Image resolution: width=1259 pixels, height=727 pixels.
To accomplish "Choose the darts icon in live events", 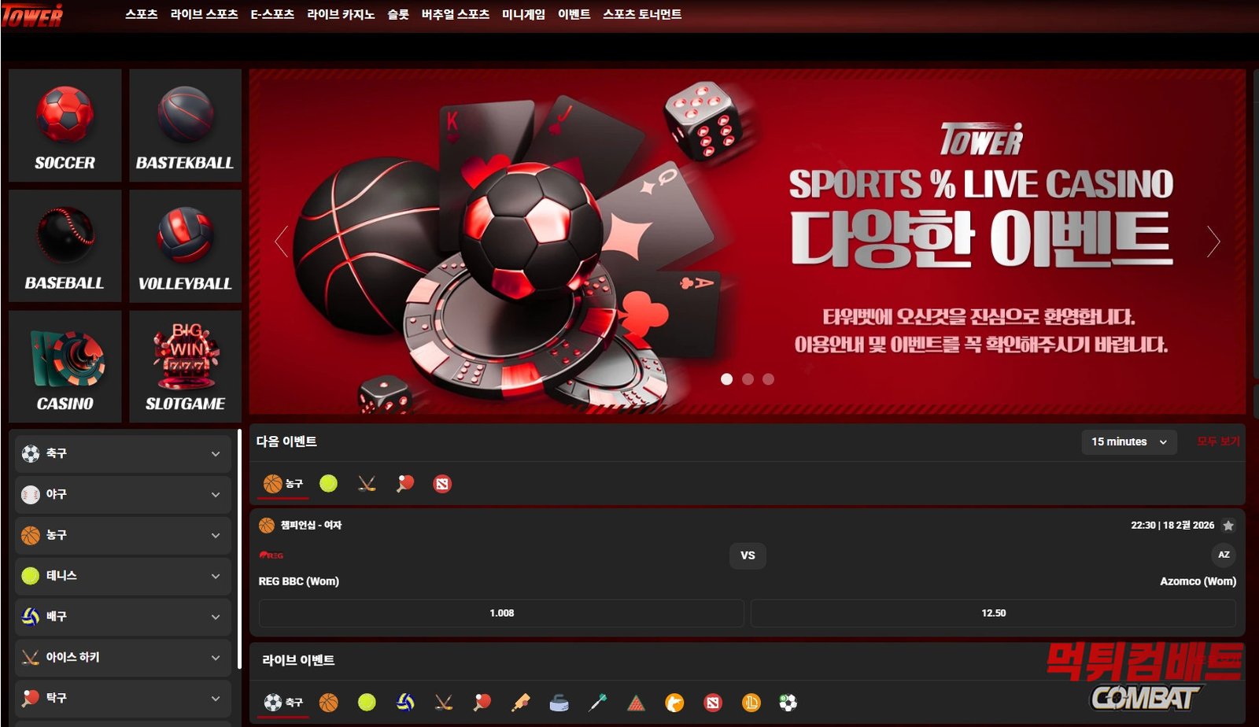I will tap(597, 703).
